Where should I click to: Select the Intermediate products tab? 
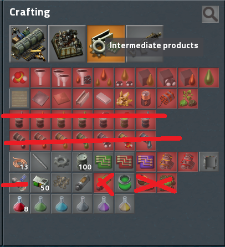(x=106, y=44)
